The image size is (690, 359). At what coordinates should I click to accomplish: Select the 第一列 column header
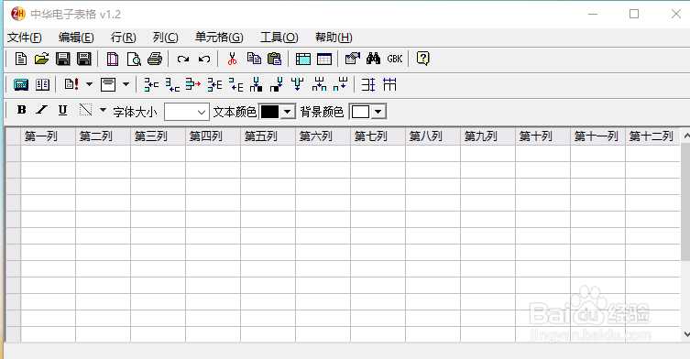point(48,136)
